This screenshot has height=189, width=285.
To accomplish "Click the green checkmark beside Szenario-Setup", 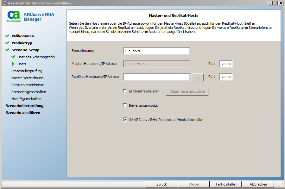I will [7, 50].
